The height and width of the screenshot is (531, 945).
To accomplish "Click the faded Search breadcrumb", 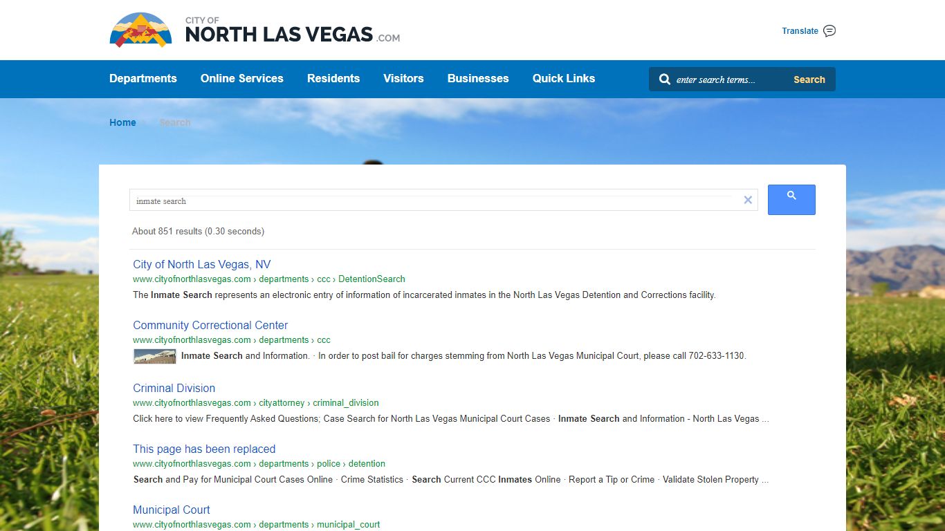I will pyautogui.click(x=174, y=122).
